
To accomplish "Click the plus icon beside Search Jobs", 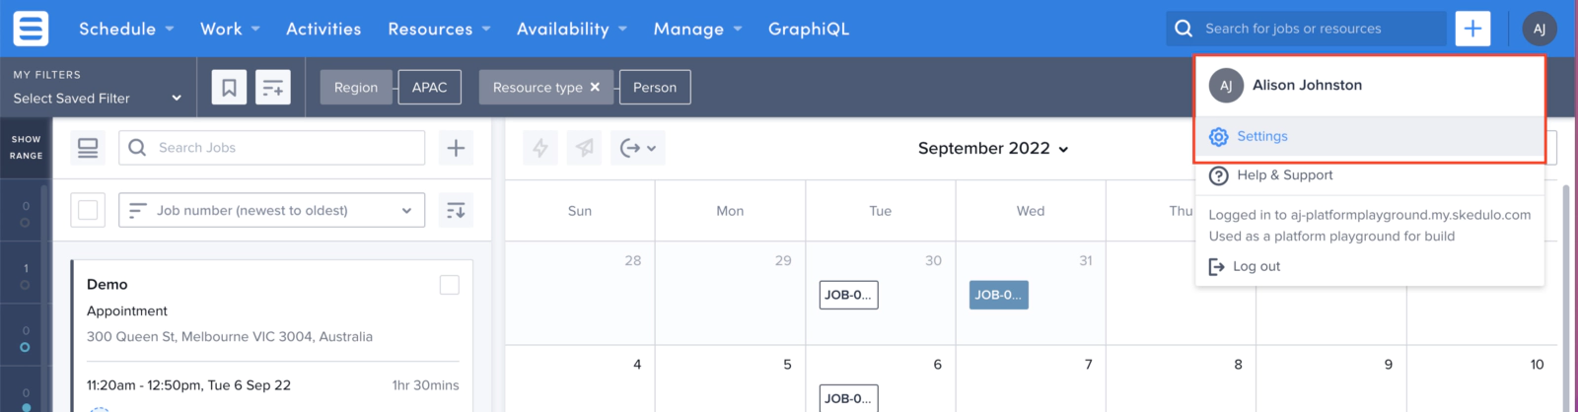I will point(456,148).
